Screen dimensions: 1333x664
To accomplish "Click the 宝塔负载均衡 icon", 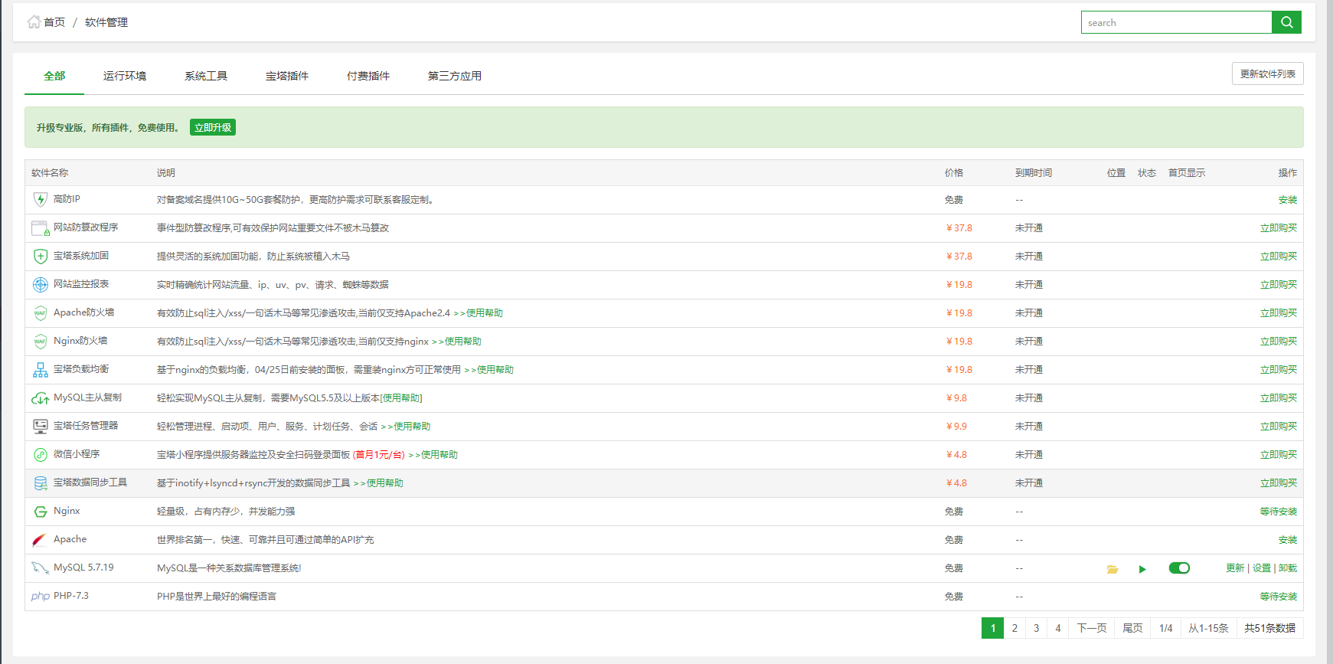I will coord(41,370).
